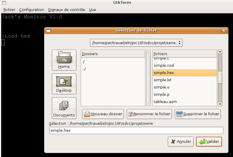Select file simple.p
The image size is (233, 157).
(x=185, y=94)
